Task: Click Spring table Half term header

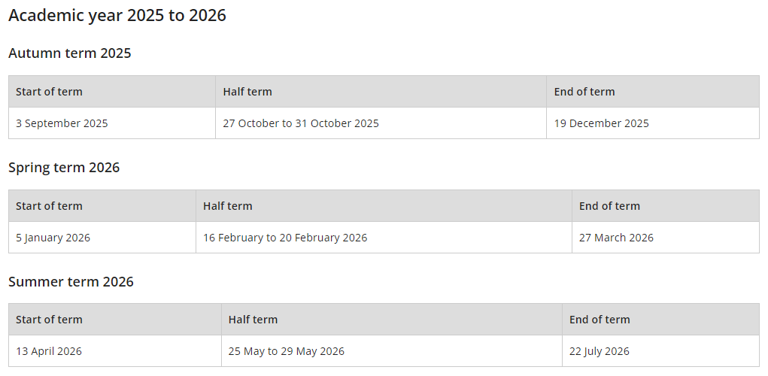Action: coord(384,206)
